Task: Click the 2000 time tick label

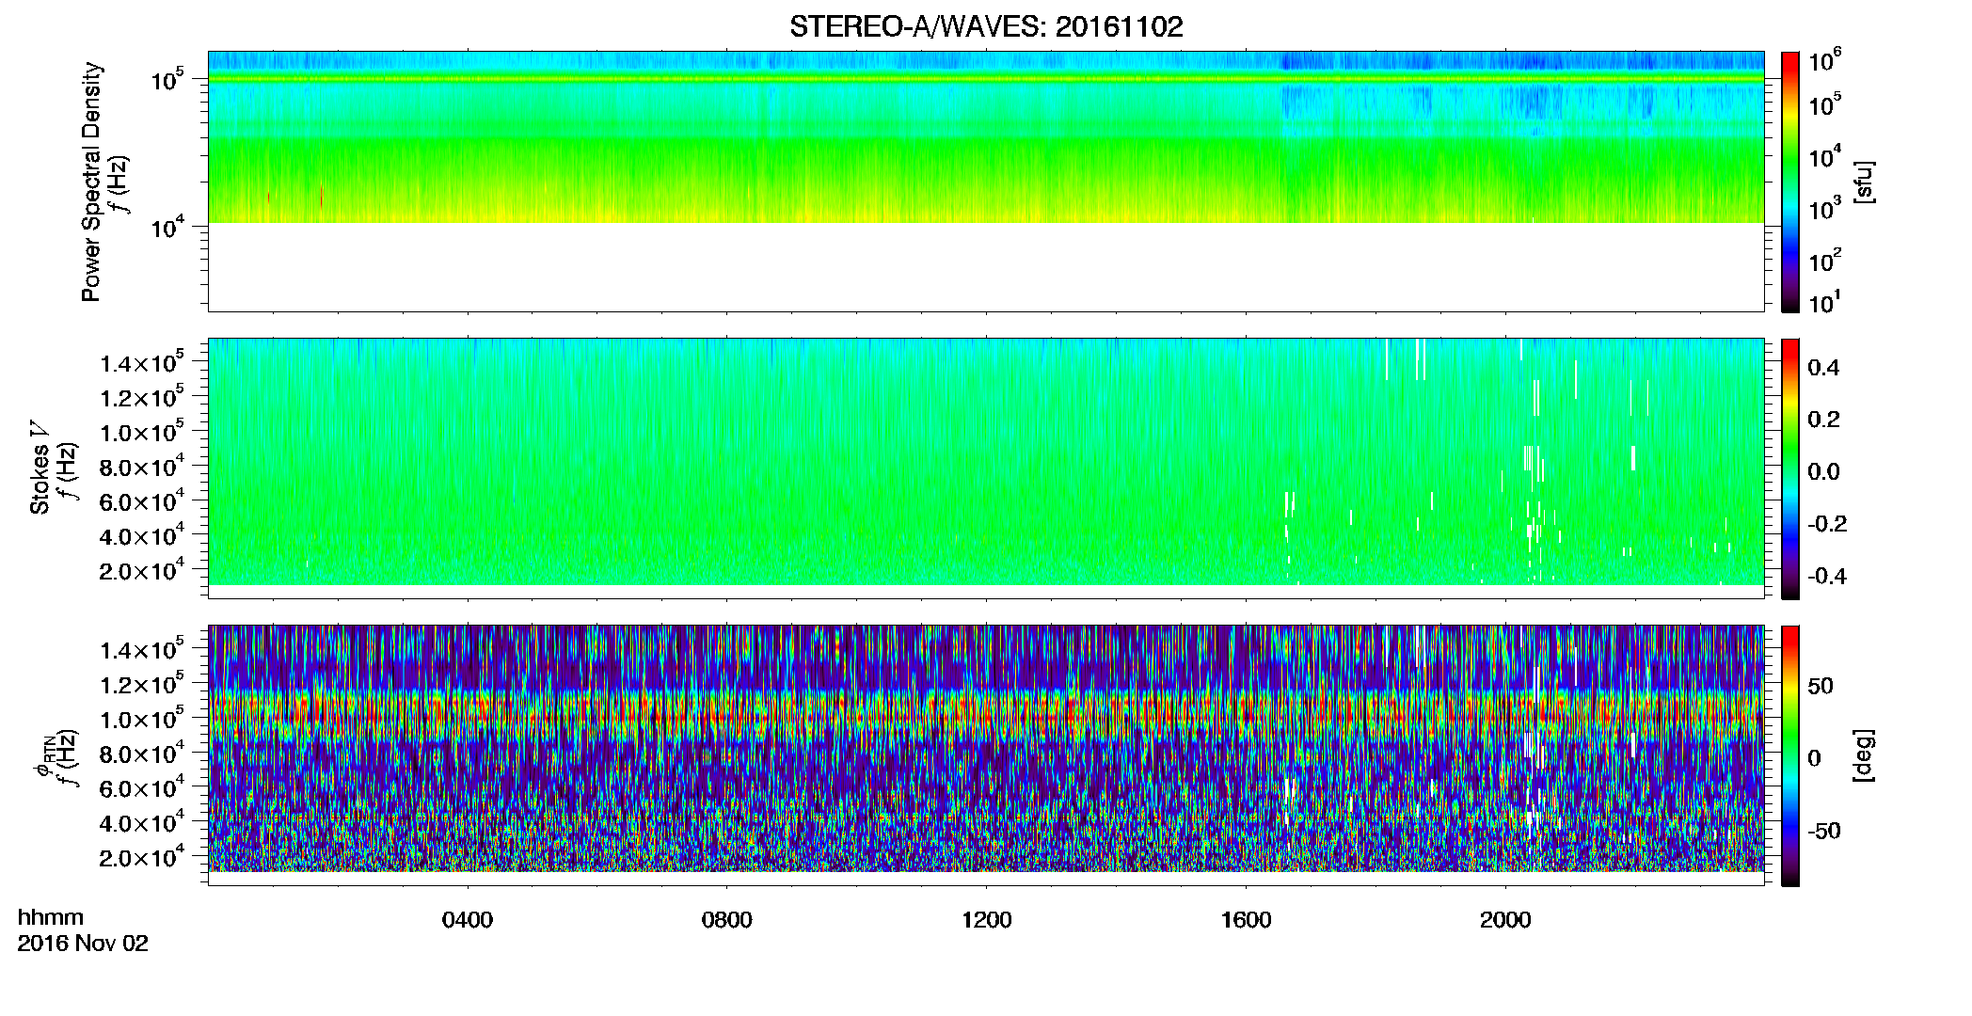Action: click(1505, 920)
